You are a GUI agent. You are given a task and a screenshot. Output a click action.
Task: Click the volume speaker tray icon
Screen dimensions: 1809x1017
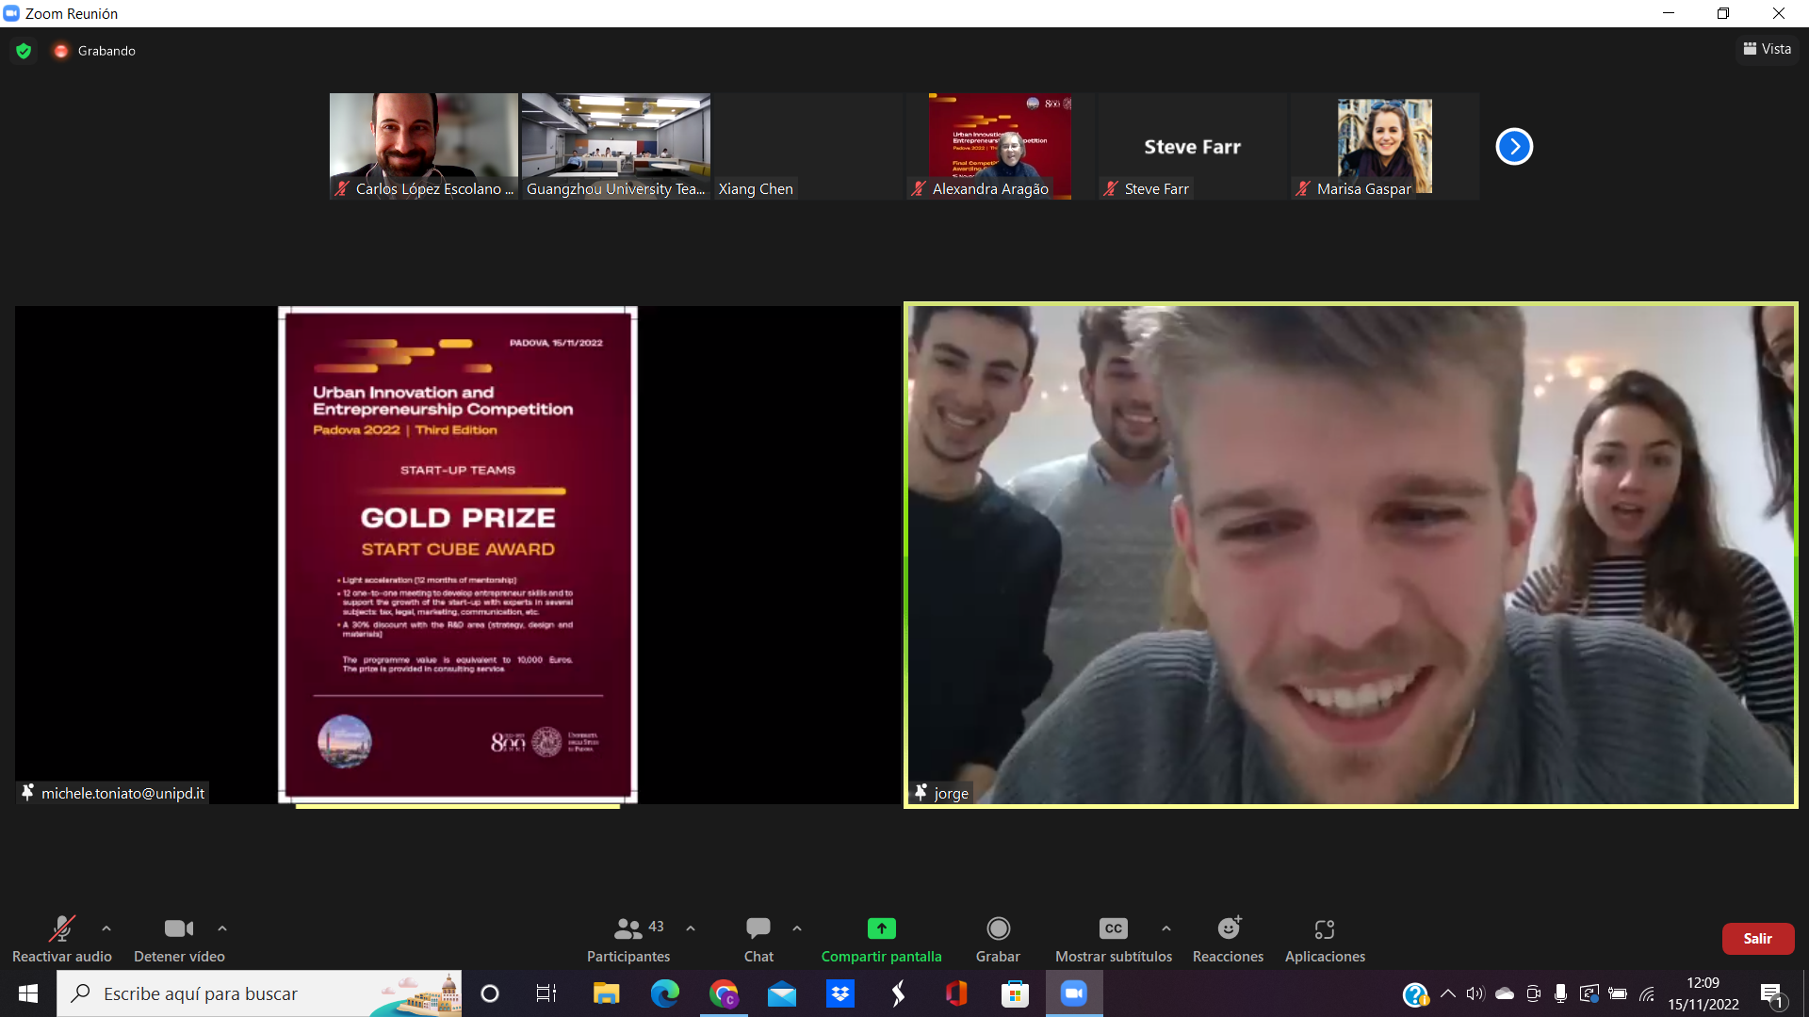click(x=1475, y=993)
